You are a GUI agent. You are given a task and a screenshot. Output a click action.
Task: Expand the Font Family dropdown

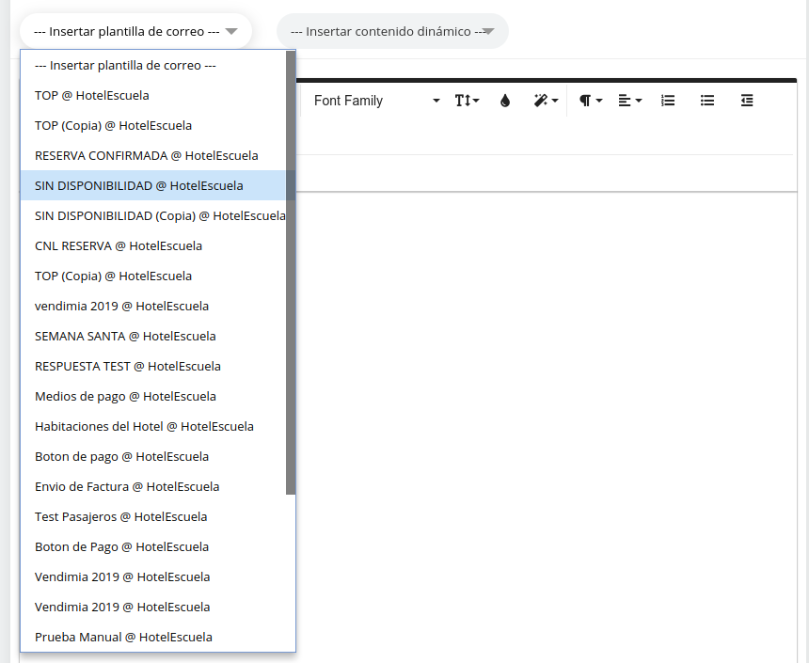coord(376,101)
